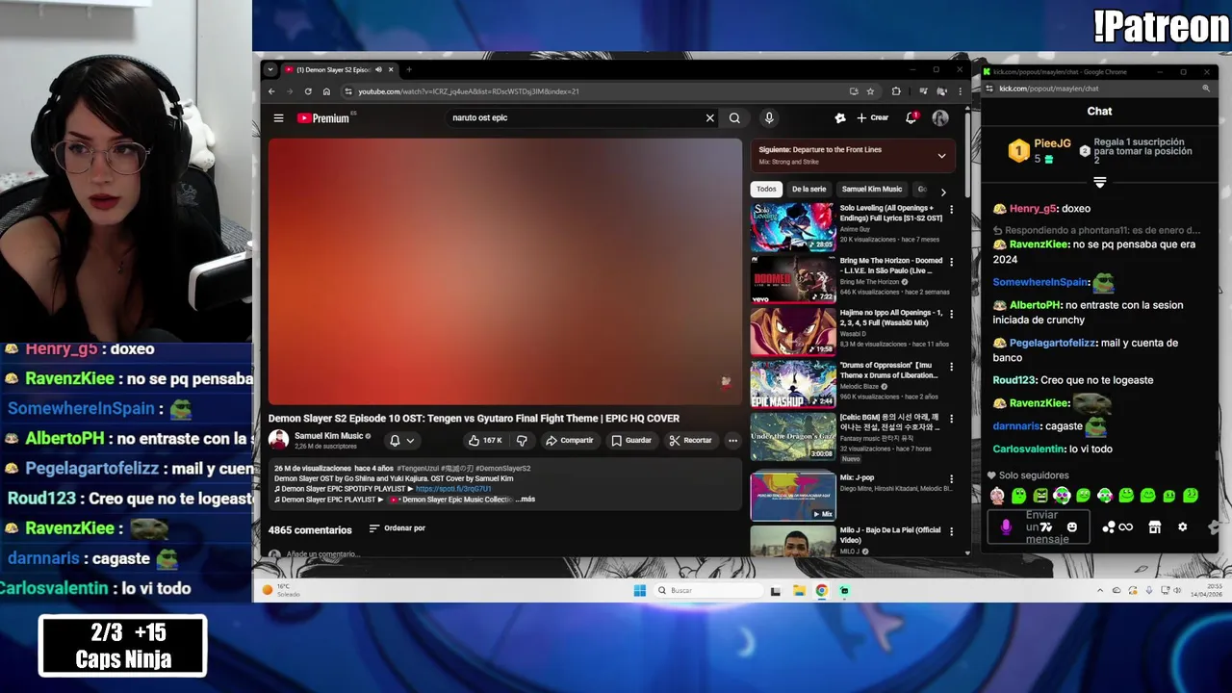Click the main video player area
1232x693 pixels.
[x=505, y=271]
